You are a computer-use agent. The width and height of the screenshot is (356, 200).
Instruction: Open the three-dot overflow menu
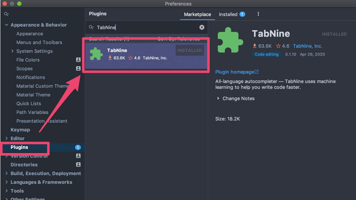[x=258, y=14]
